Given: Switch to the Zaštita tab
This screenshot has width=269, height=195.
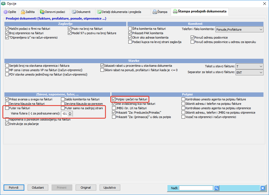Looking at the screenshot, I should click(28, 12).
